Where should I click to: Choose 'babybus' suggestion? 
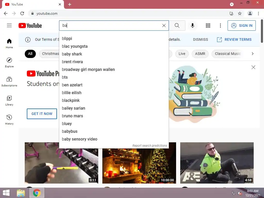114,131
